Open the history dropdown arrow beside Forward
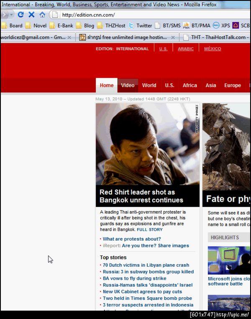Image resolution: width=251 pixels, height=319 pixels. (x=11, y=15)
